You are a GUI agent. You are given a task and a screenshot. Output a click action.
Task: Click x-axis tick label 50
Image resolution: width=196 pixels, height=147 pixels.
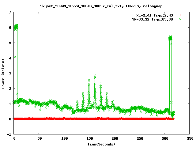(40, 138)
